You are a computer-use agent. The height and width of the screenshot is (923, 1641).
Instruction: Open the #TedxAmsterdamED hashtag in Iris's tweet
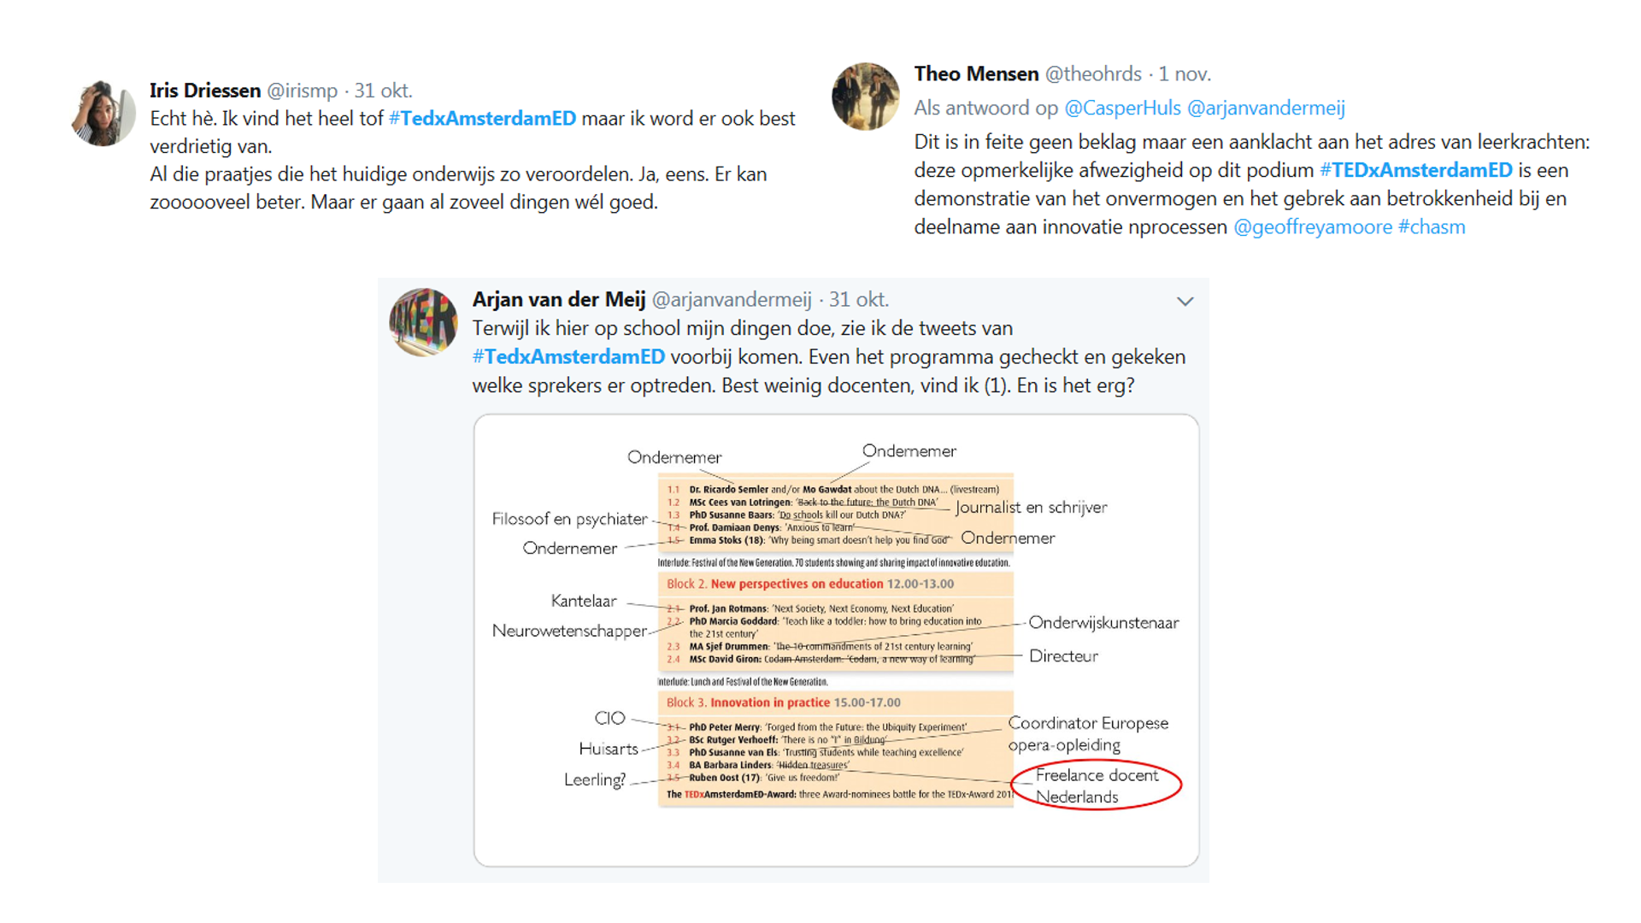click(482, 118)
